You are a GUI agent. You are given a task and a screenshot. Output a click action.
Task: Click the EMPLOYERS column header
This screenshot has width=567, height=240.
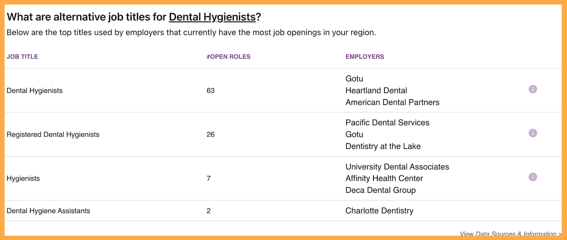365,56
